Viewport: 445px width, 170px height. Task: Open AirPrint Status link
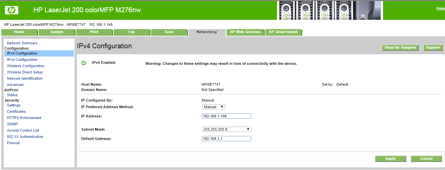[12, 95]
